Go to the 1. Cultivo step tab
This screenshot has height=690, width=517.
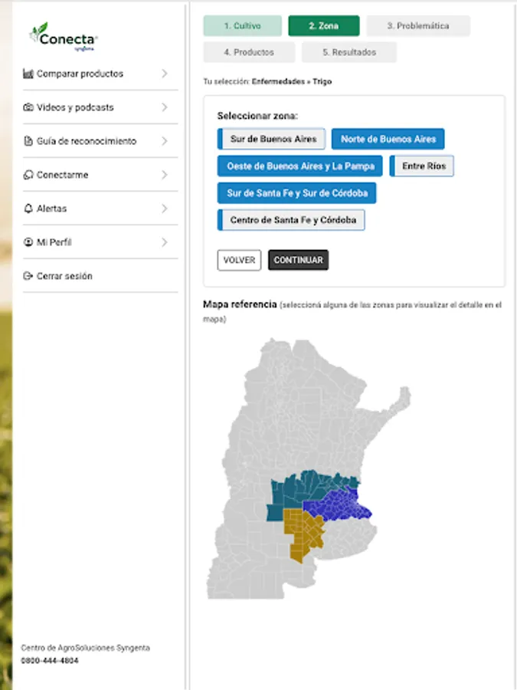click(x=242, y=26)
